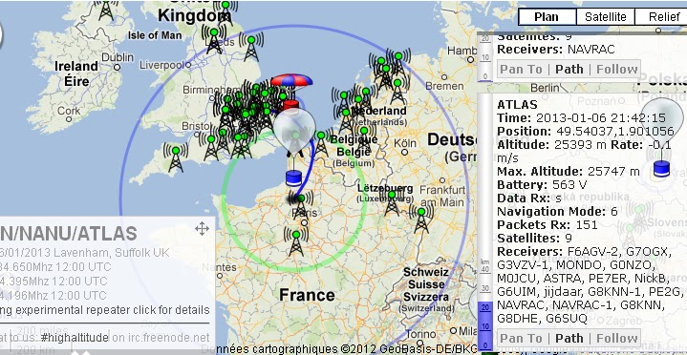The width and height of the screenshot is (687, 355).
Task: Click Pan To in the ATLAS panel
Action: pyautogui.click(x=522, y=339)
